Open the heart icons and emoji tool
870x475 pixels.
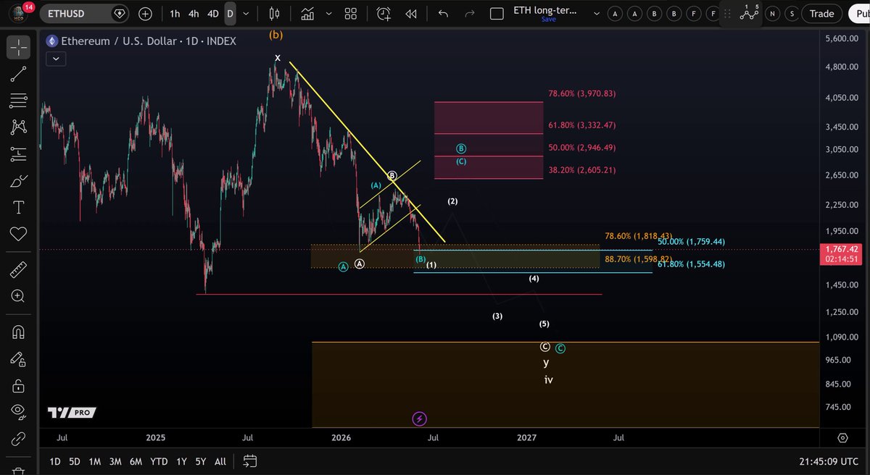point(19,235)
